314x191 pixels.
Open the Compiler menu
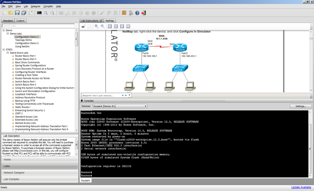tap(48, 6)
